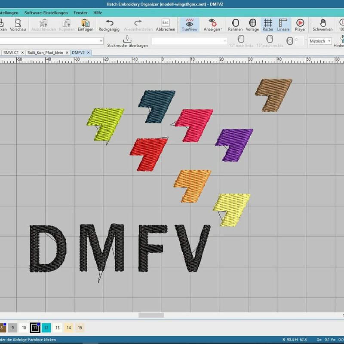
Task: Select the Schwenken pan tool
Action: [322, 24]
